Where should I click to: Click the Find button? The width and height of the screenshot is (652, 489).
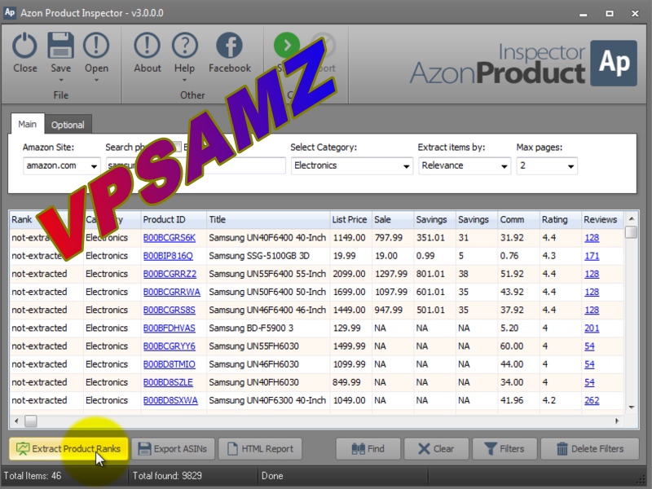368,449
